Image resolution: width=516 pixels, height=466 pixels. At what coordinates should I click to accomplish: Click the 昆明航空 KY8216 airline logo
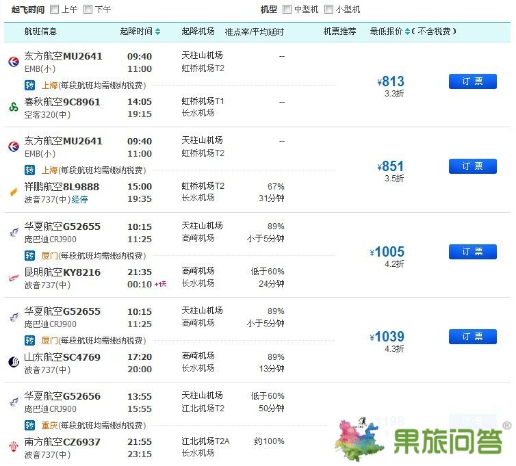(13, 277)
